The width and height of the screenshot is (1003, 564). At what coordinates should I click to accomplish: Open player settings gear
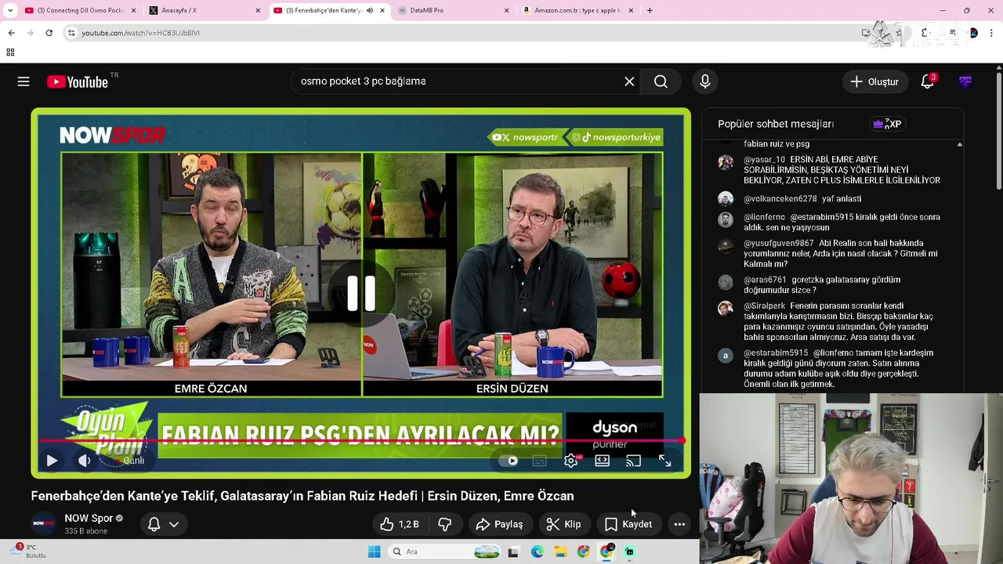pos(571,461)
